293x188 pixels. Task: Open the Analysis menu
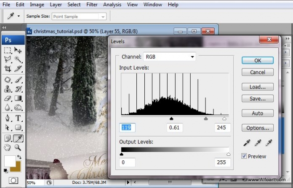click(112, 5)
